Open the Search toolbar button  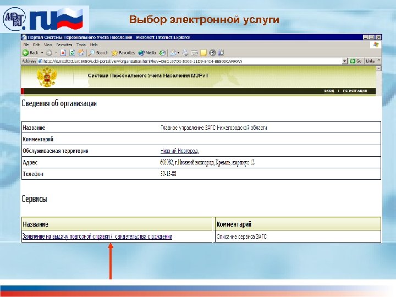pos(98,53)
